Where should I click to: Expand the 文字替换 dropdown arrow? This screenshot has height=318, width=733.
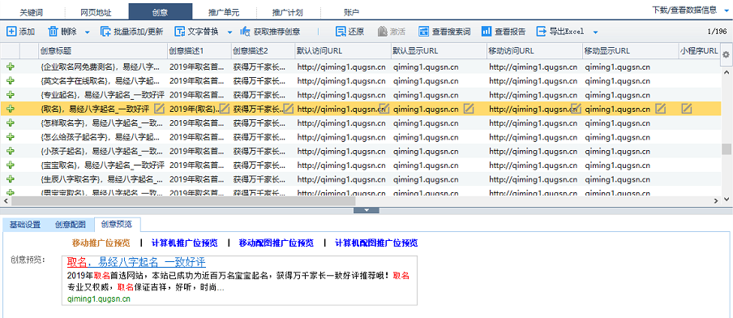pyautogui.click(x=229, y=32)
